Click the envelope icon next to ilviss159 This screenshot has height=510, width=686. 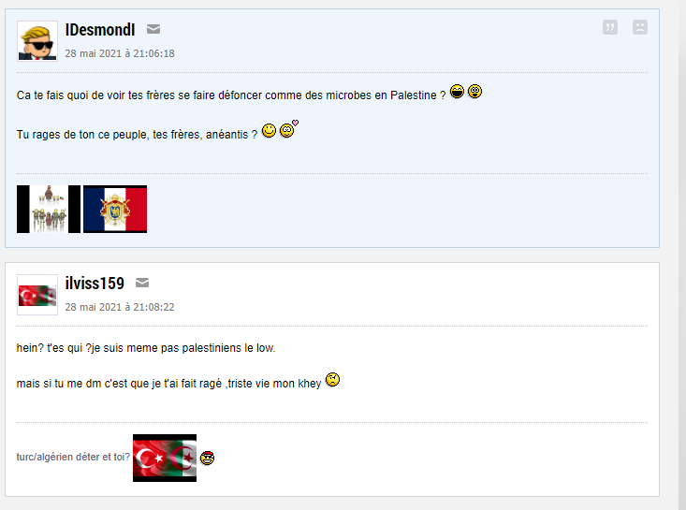(142, 283)
